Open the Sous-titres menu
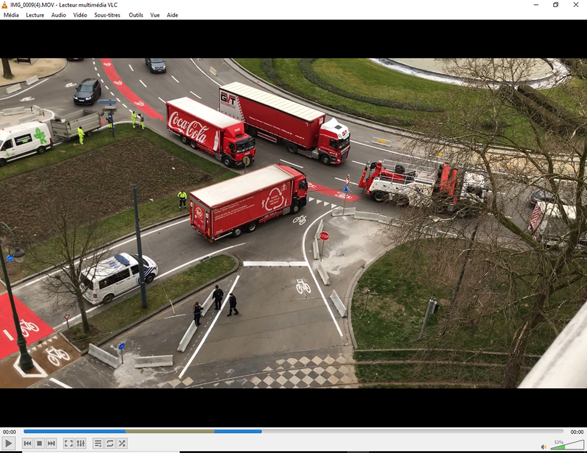Screen dimensions: 587x453 tap(107, 15)
